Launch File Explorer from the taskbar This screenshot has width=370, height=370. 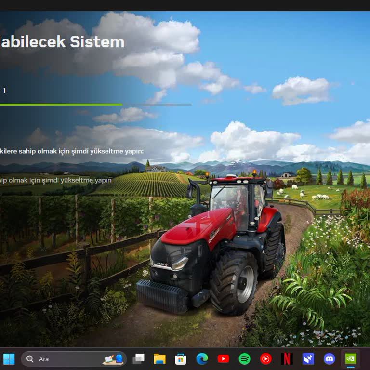(x=159, y=359)
